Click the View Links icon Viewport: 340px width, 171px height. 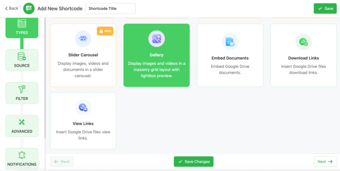[x=83, y=107]
